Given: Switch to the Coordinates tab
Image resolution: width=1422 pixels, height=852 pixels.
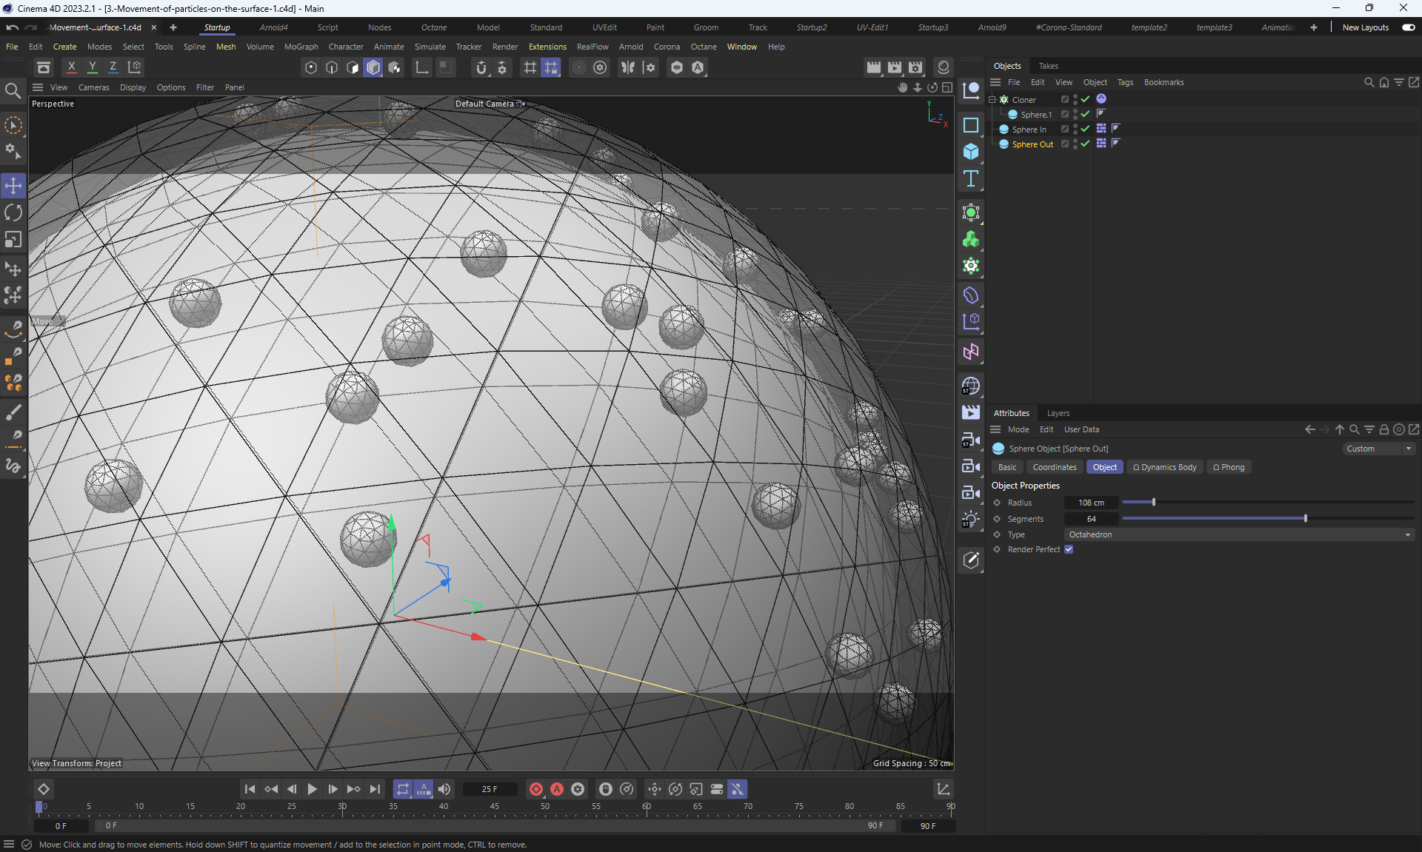Looking at the screenshot, I should (x=1054, y=467).
